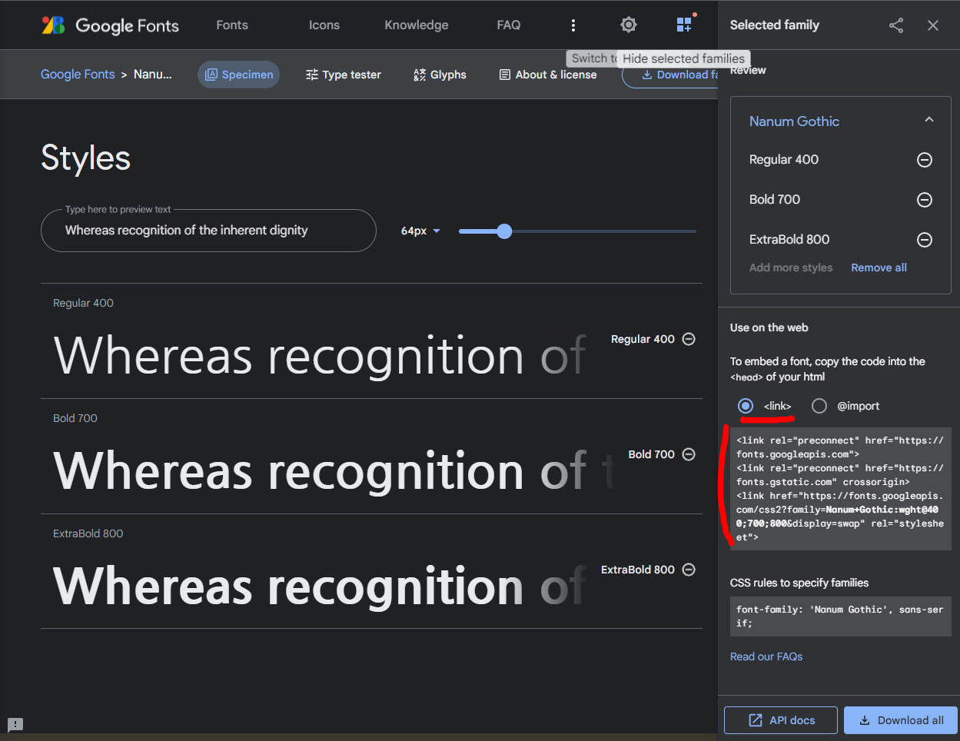Switch to the Glyphs tab
This screenshot has height=741, width=960.
440,75
